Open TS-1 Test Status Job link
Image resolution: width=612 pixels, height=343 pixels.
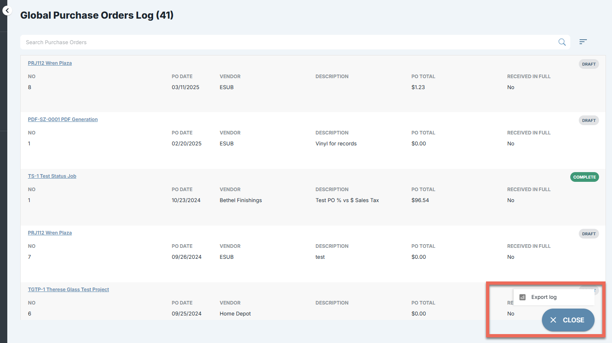pyautogui.click(x=52, y=176)
